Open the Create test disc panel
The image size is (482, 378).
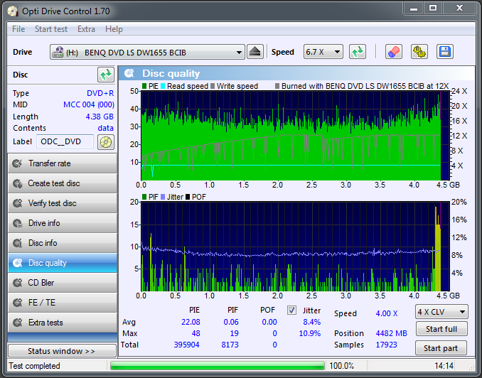(x=63, y=183)
